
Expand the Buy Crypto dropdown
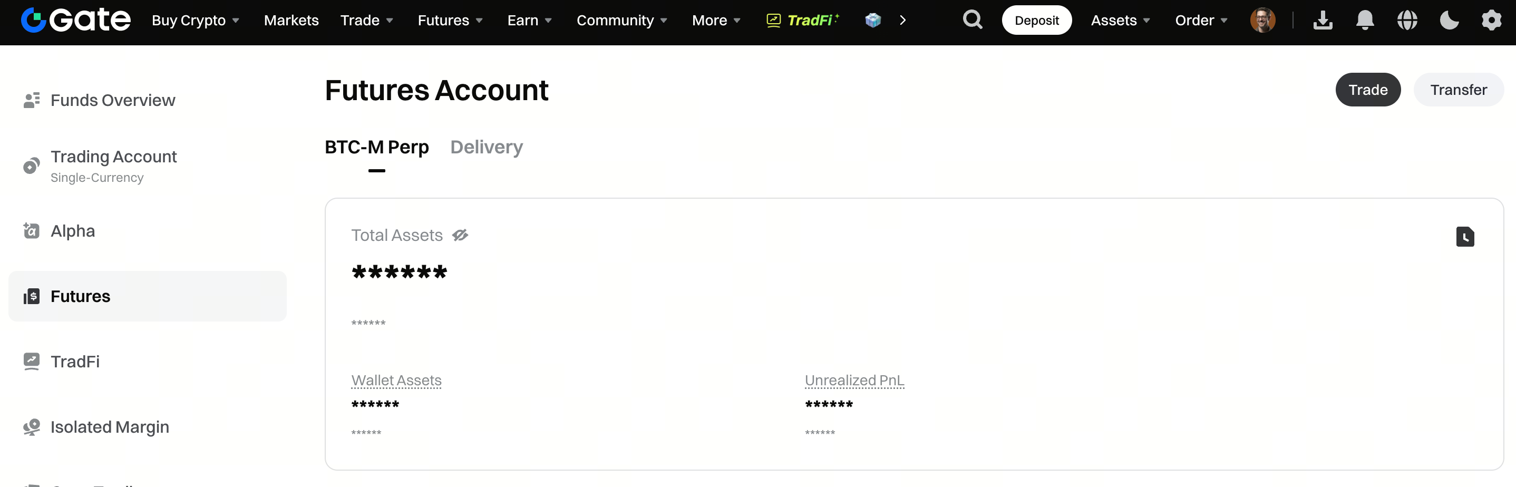pyautogui.click(x=196, y=21)
